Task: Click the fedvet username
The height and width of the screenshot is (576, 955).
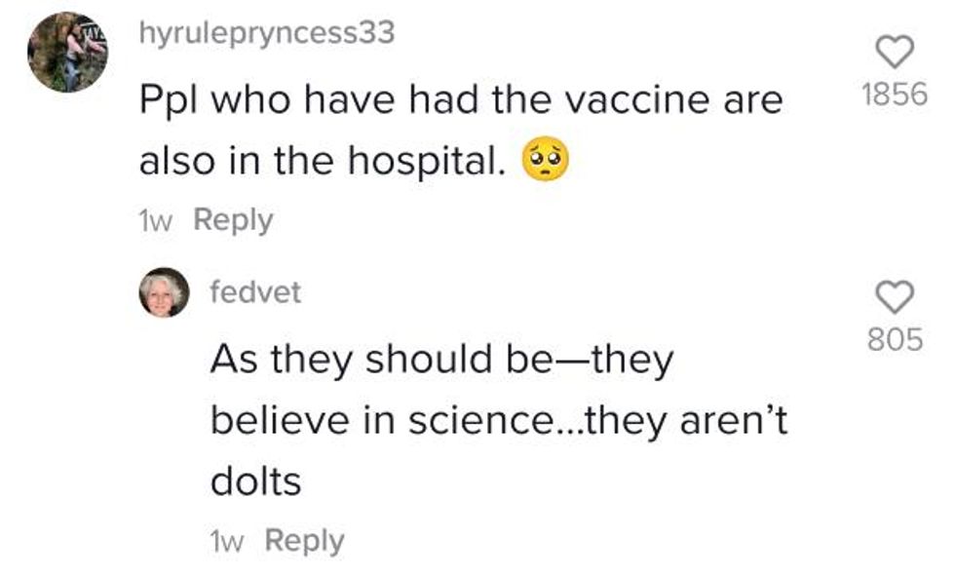Action: click(x=255, y=292)
